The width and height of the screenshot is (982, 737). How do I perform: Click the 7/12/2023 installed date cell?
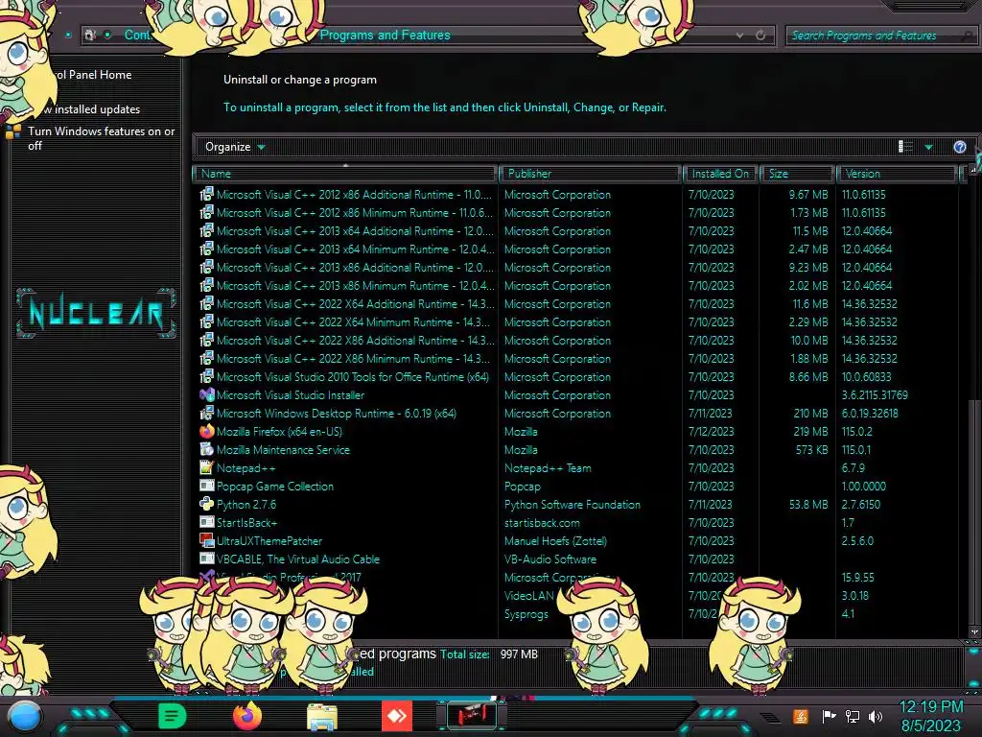(711, 432)
